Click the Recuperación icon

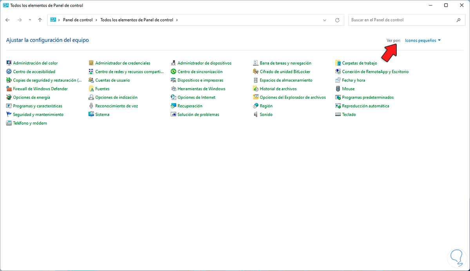(x=174, y=106)
